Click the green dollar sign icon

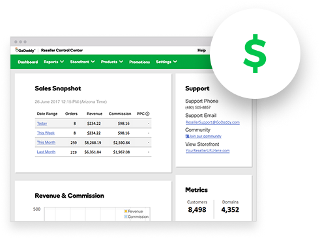click(255, 53)
